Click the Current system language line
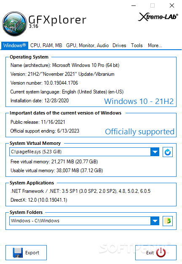This screenshot has height=264, width=182. click(67, 92)
